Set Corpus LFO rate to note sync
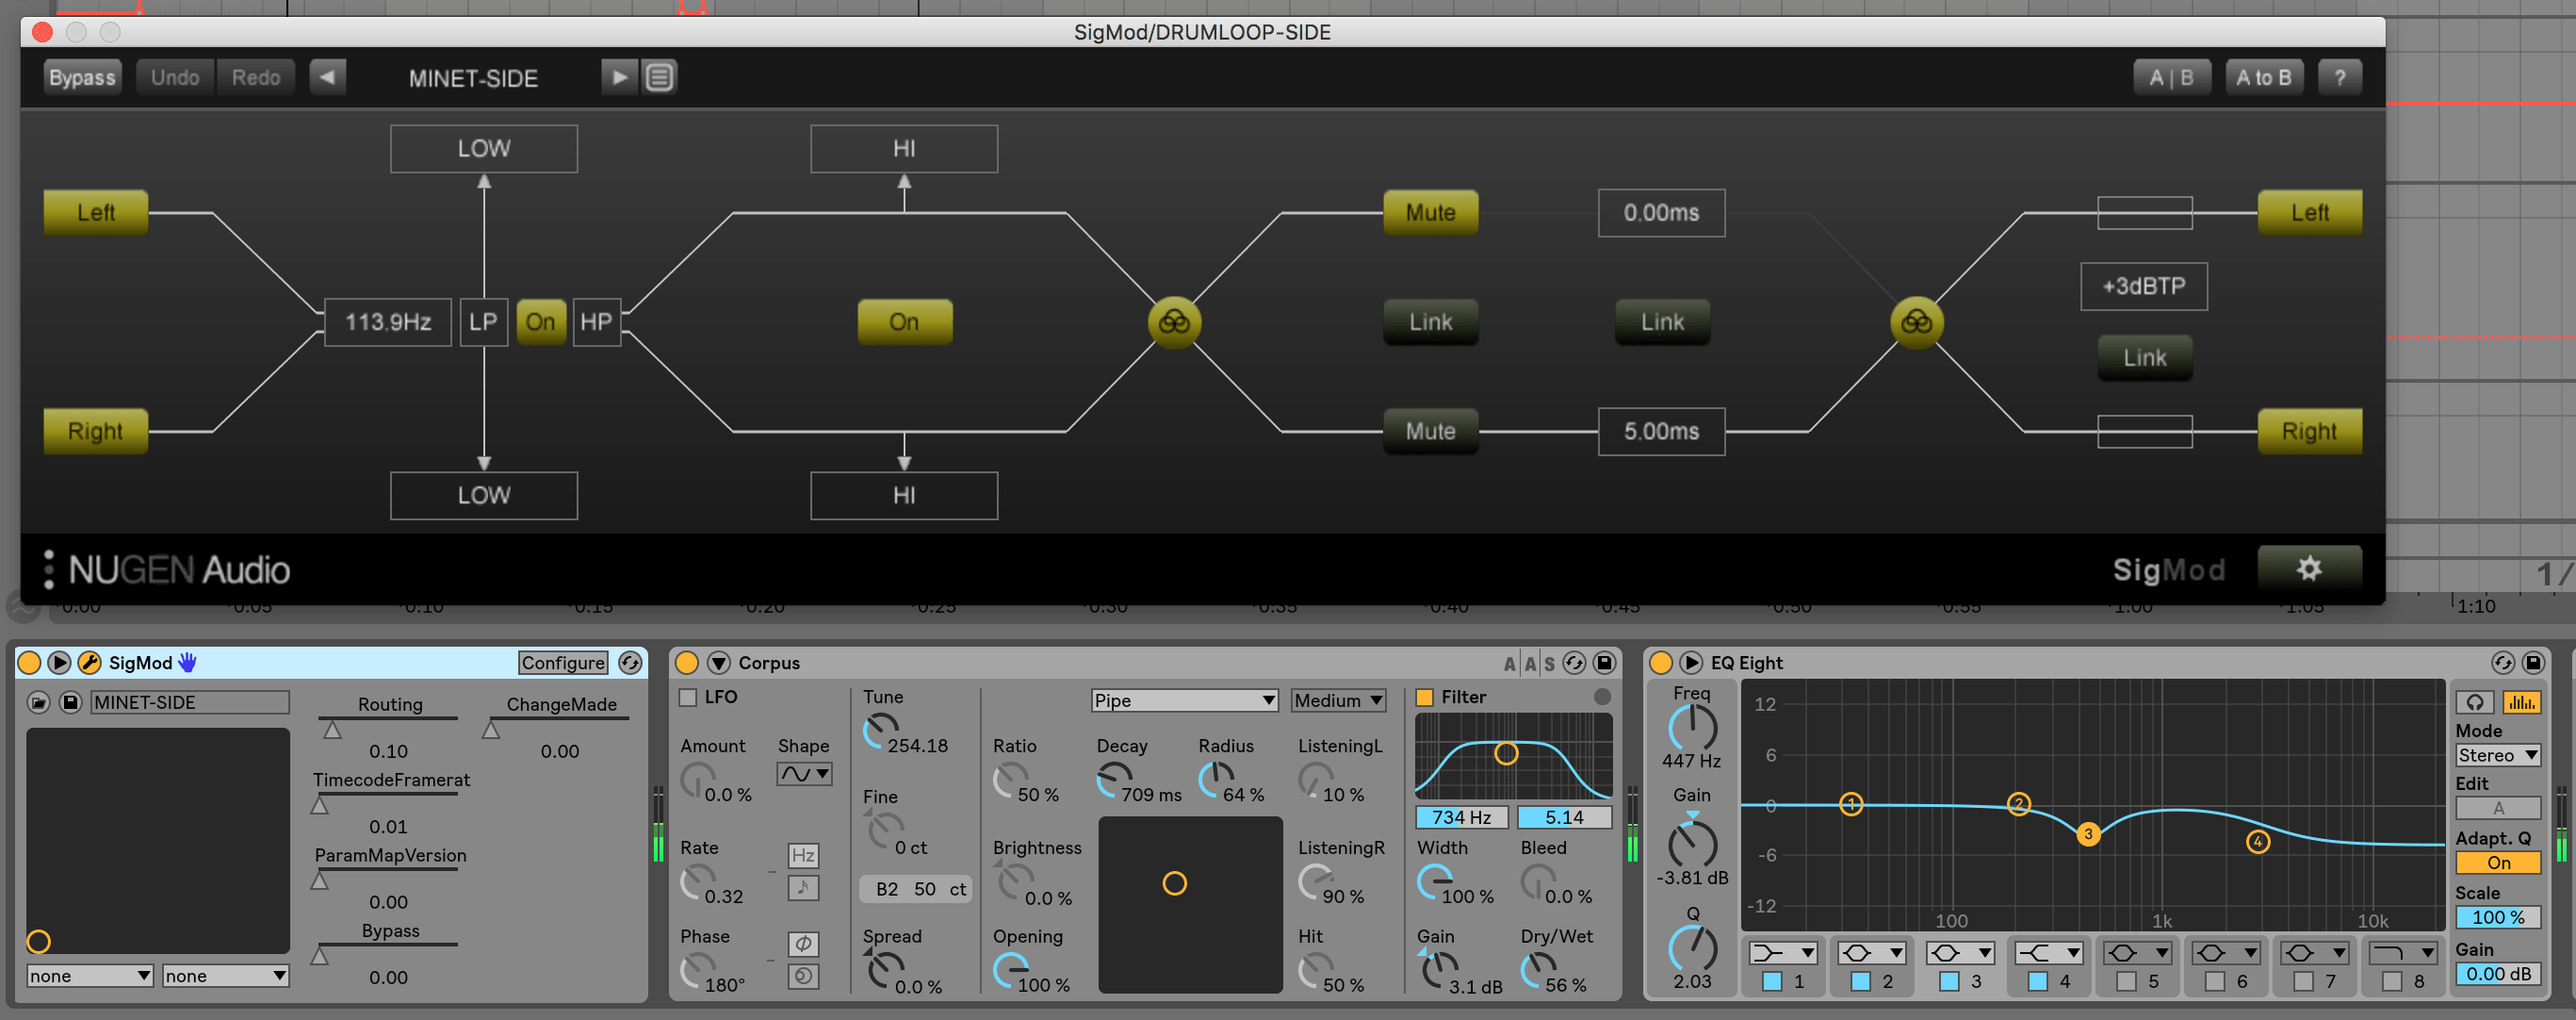Viewport: 2576px width, 1020px height. 803,887
